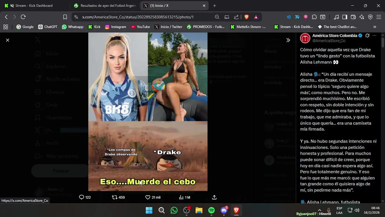Screen dimensions: 385x217
Task: Open Brave Shields lion icon
Action: click(x=246, y=17)
